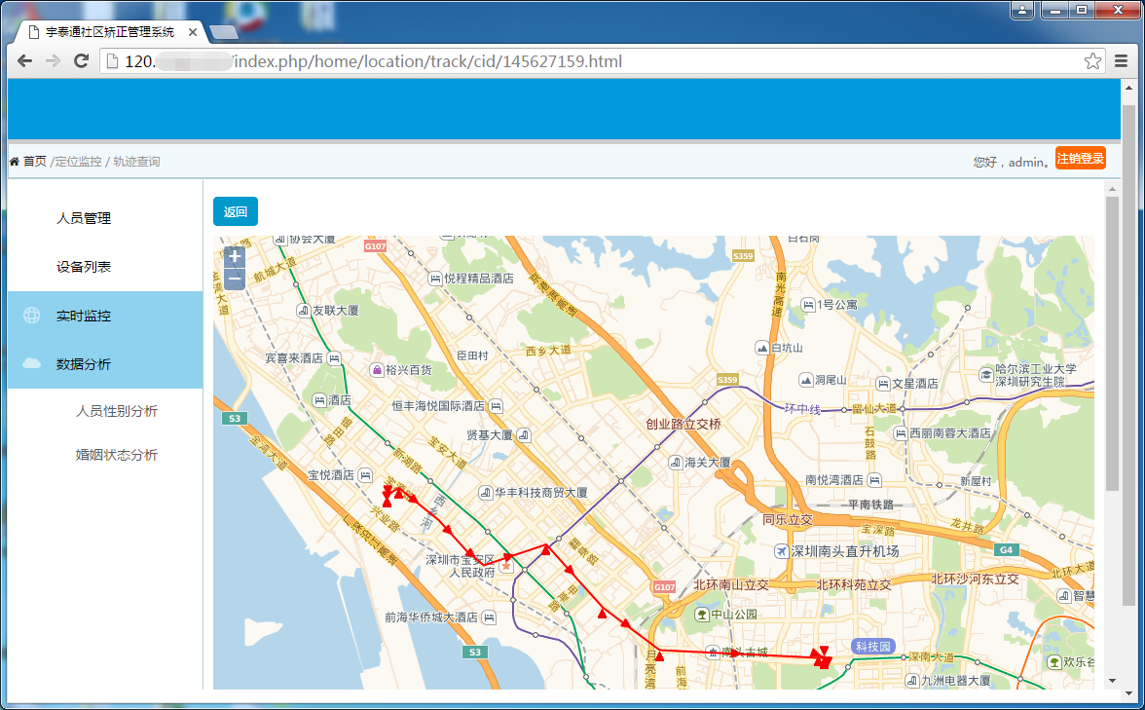Expand the 数据分析 menu section
This screenshot has height=710, width=1145.
[84, 364]
